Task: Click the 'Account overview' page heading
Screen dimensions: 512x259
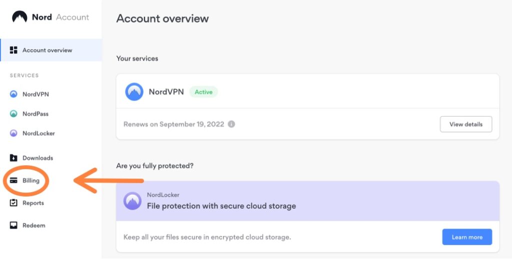Action: tap(162, 18)
